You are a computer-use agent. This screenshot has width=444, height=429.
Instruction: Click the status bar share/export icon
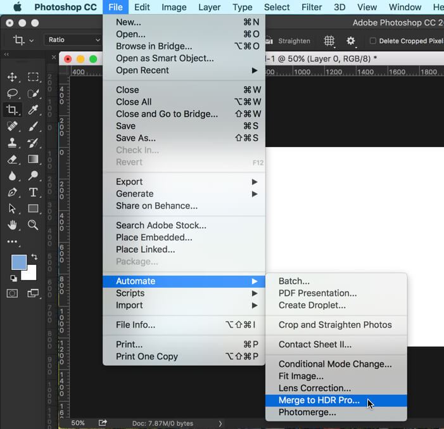(x=103, y=423)
